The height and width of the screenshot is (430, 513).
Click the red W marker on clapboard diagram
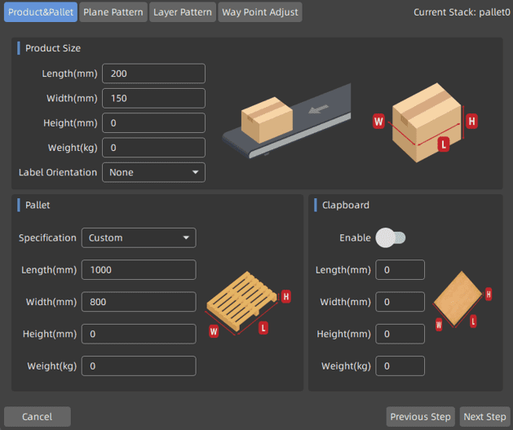(439, 325)
